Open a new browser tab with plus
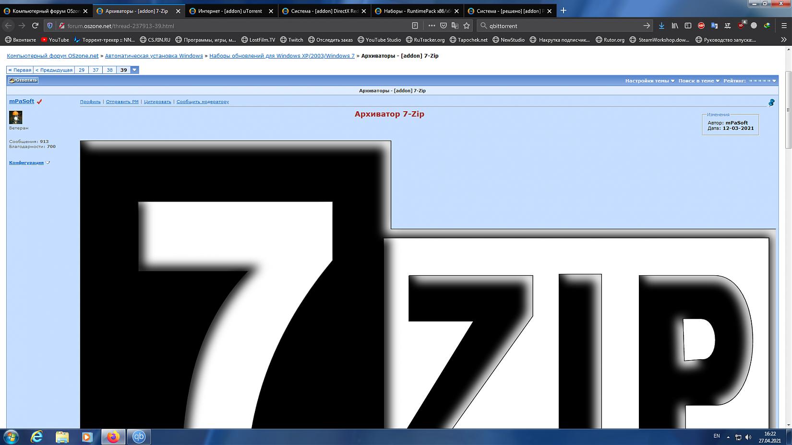Image resolution: width=792 pixels, height=445 pixels. (x=564, y=11)
